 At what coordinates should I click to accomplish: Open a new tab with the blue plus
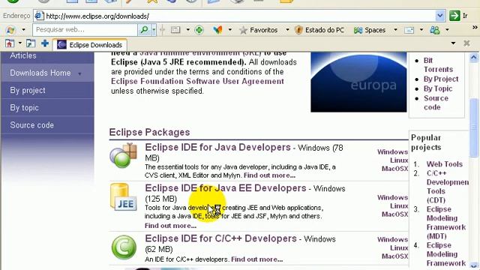45,43
